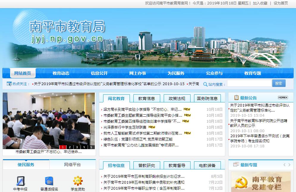Switch to 国务院信息 tab
The height and width of the screenshot is (192, 296).
tap(207, 98)
